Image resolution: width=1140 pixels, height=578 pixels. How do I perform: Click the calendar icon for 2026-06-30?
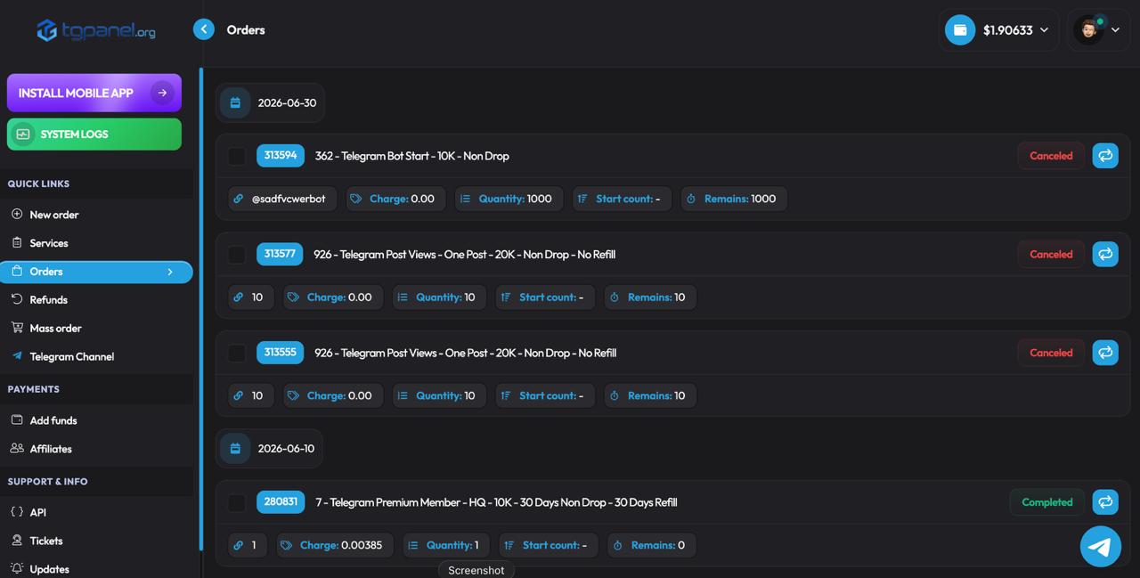235,102
